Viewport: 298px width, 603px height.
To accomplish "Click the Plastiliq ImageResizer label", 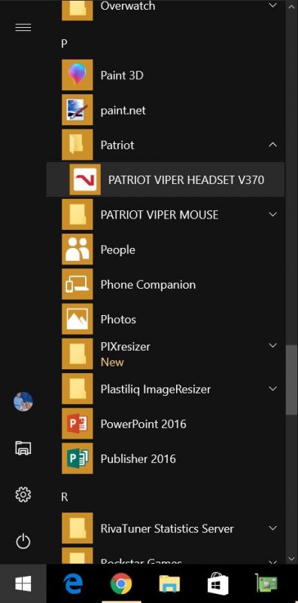I will pyautogui.click(x=156, y=389).
